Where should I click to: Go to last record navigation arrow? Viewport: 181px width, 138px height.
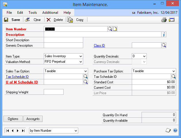23,131
